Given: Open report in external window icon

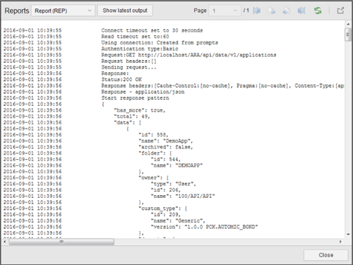Looking at the screenshot, I should click(x=340, y=11).
